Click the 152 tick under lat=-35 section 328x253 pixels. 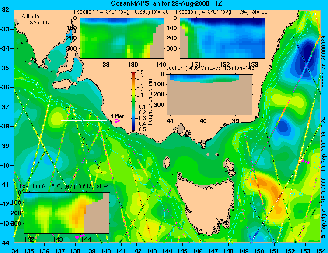pos(225,65)
